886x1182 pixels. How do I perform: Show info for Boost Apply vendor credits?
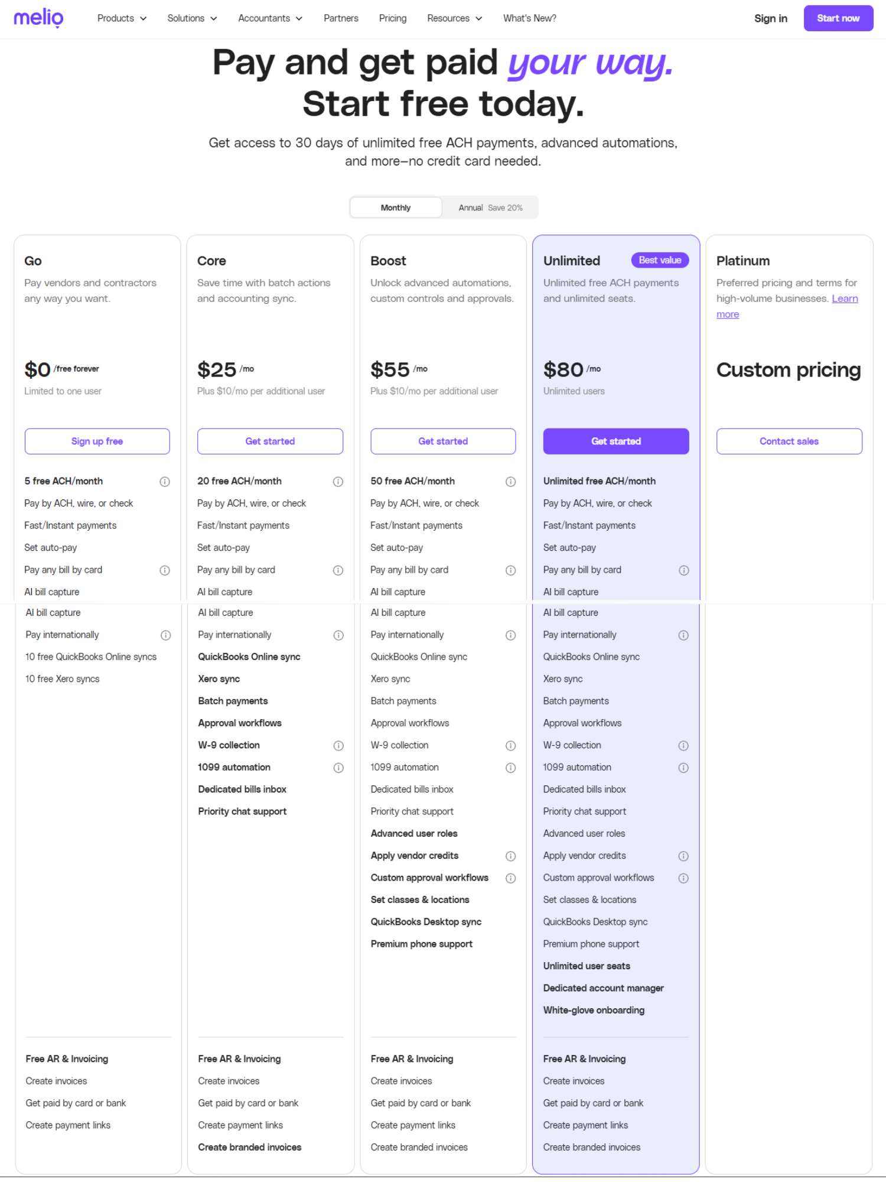[511, 856]
